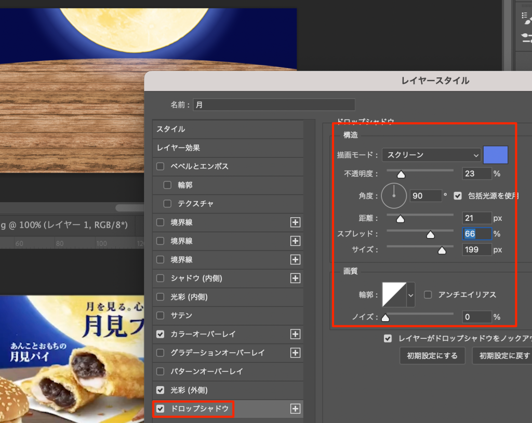This screenshot has width=532, height=423.
Task: Disable the 光彩 (外側) effect checkbox
Action: click(161, 390)
